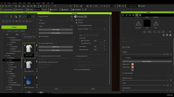
Task: Select the Remesher radio button
Action: coord(76,23)
